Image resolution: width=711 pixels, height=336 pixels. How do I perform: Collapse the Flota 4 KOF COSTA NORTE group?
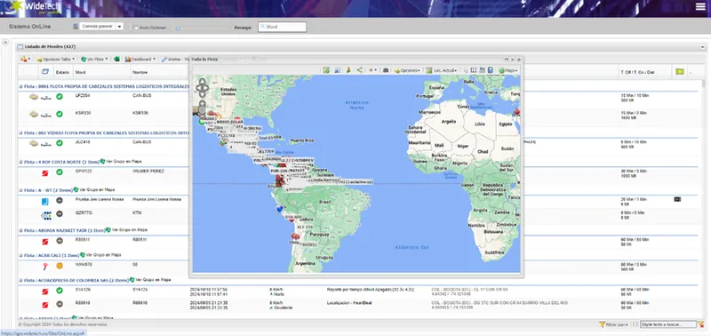(x=20, y=162)
